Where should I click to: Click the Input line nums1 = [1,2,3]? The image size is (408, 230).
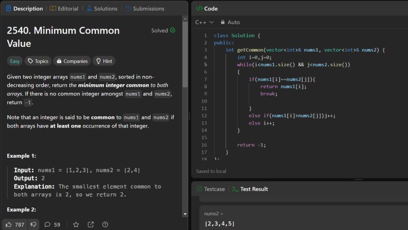click(77, 170)
